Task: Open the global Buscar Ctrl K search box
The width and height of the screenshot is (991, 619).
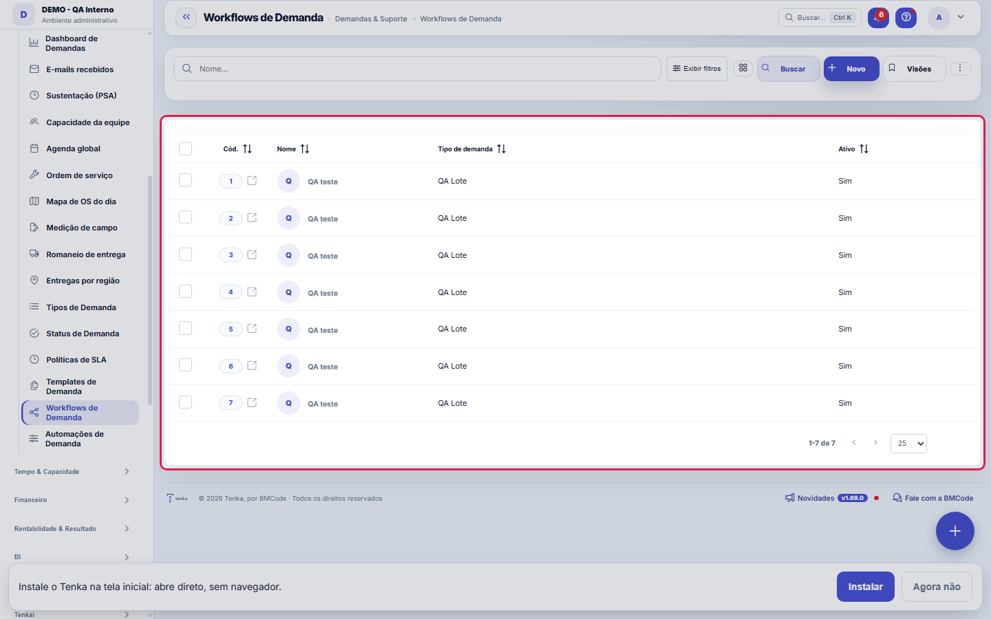Action: pos(820,18)
